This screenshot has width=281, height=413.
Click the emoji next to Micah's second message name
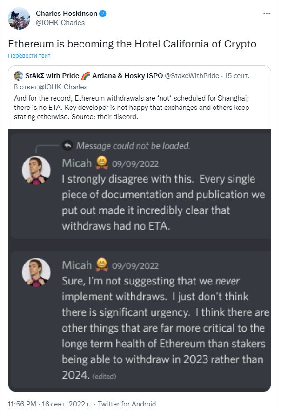pyautogui.click(x=101, y=265)
